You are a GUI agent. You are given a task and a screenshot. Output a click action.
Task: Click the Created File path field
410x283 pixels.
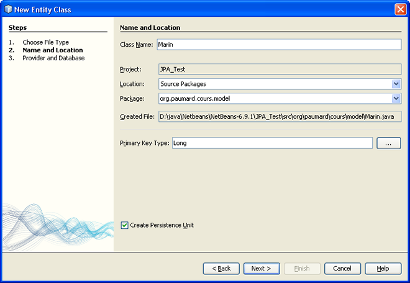coord(280,116)
